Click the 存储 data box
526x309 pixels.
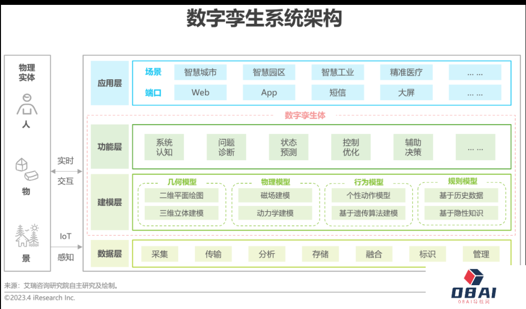point(320,254)
